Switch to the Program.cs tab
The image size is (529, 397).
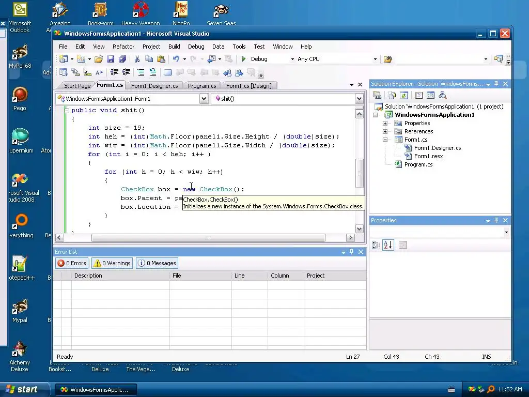(202, 86)
